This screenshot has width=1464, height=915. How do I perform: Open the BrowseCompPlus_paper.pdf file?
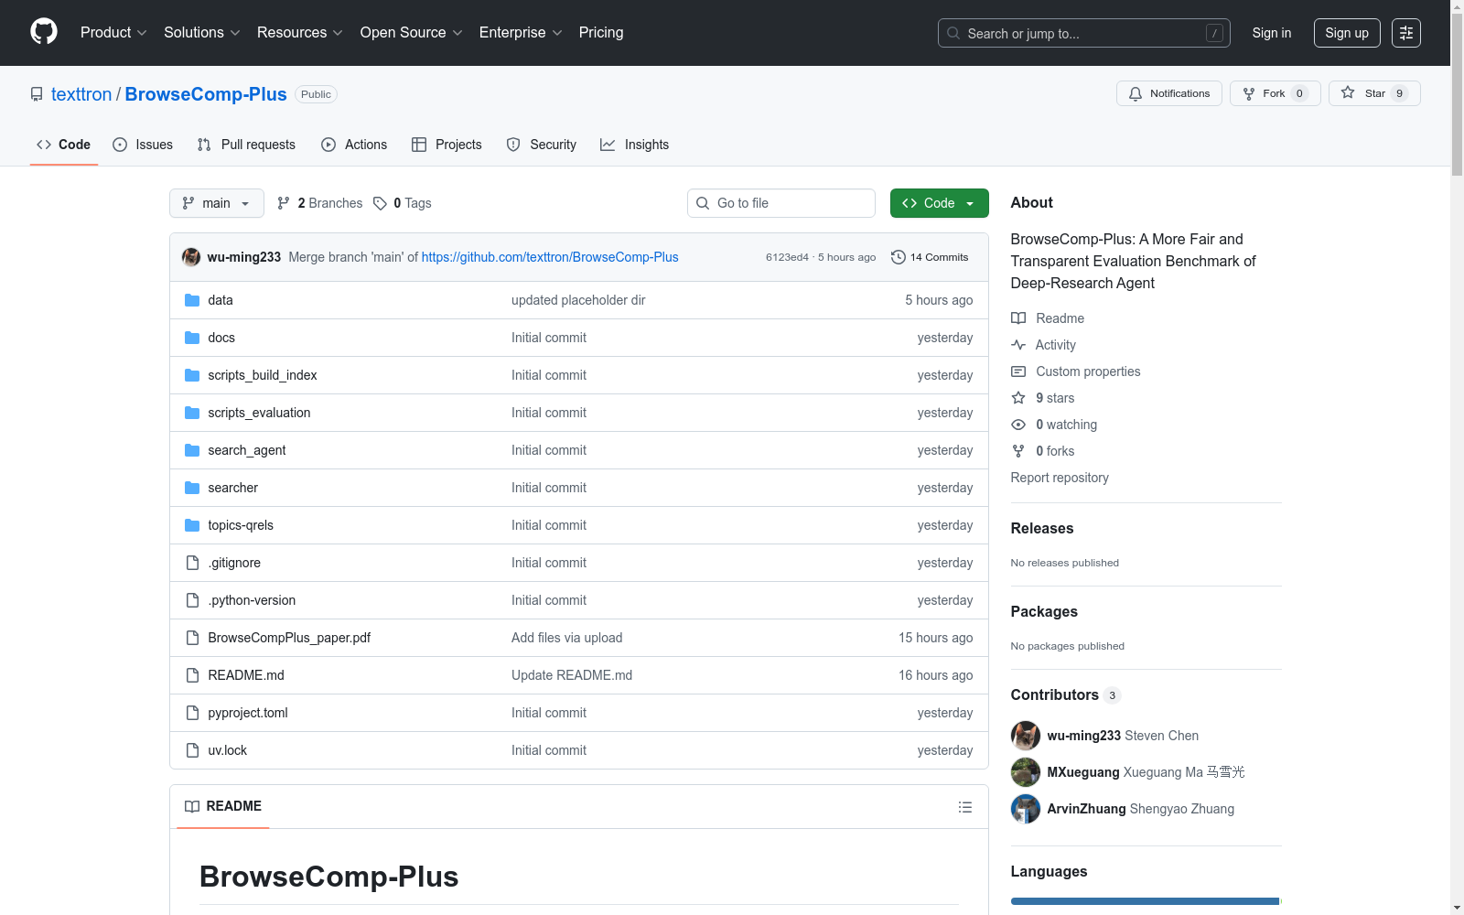point(289,638)
